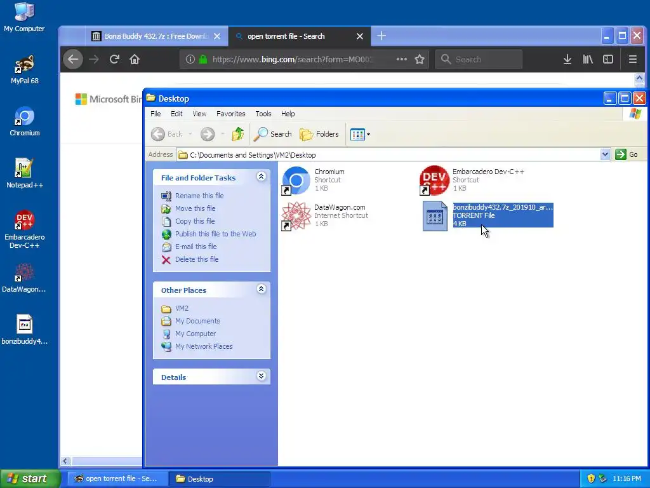Click Explorer Forward arrow button
Screen dimensions: 650x488
click(208, 134)
